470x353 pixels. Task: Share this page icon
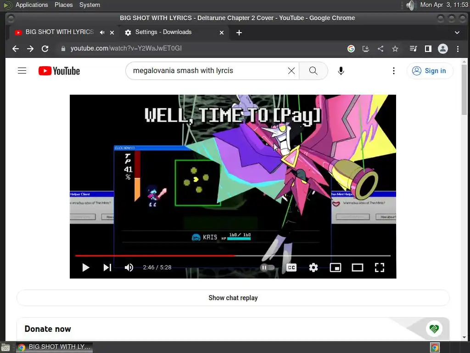tap(380, 49)
